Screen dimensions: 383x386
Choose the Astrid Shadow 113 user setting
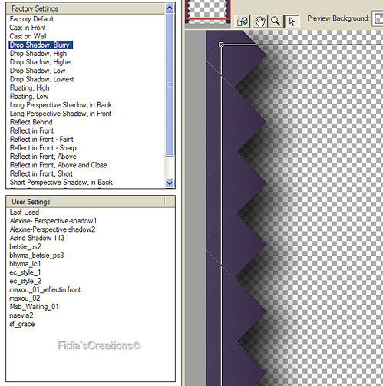point(37,238)
